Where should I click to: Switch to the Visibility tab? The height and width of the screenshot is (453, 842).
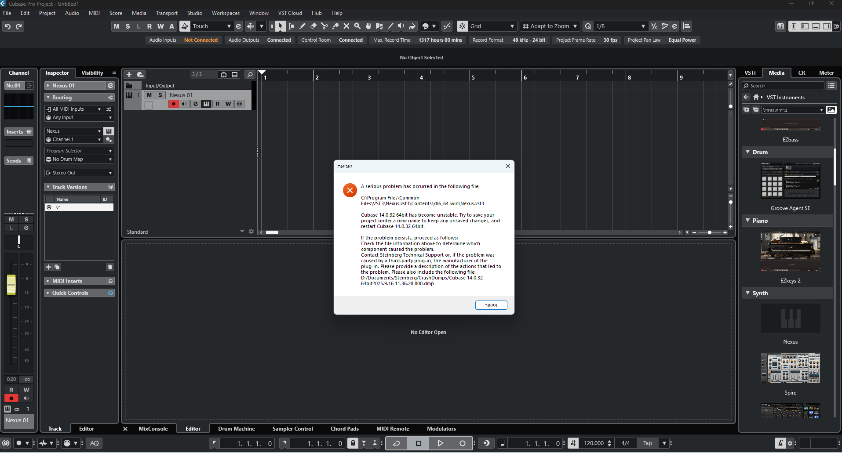[x=92, y=73]
